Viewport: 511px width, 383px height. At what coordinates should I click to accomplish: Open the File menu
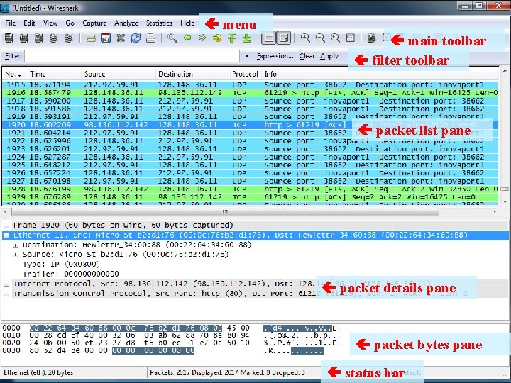(11, 23)
